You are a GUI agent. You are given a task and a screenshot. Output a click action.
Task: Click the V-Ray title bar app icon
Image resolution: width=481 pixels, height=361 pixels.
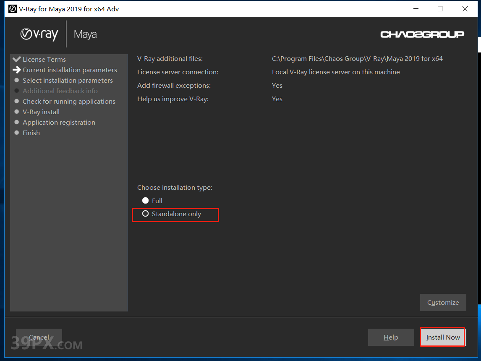pyautogui.click(x=12, y=9)
